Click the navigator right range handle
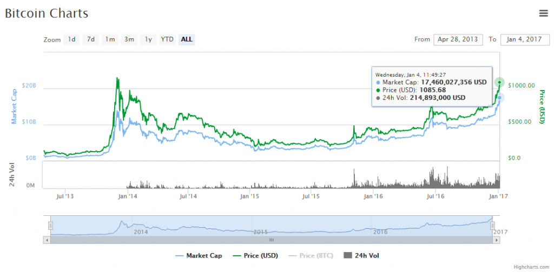The image size is (554, 279). pos(492,226)
